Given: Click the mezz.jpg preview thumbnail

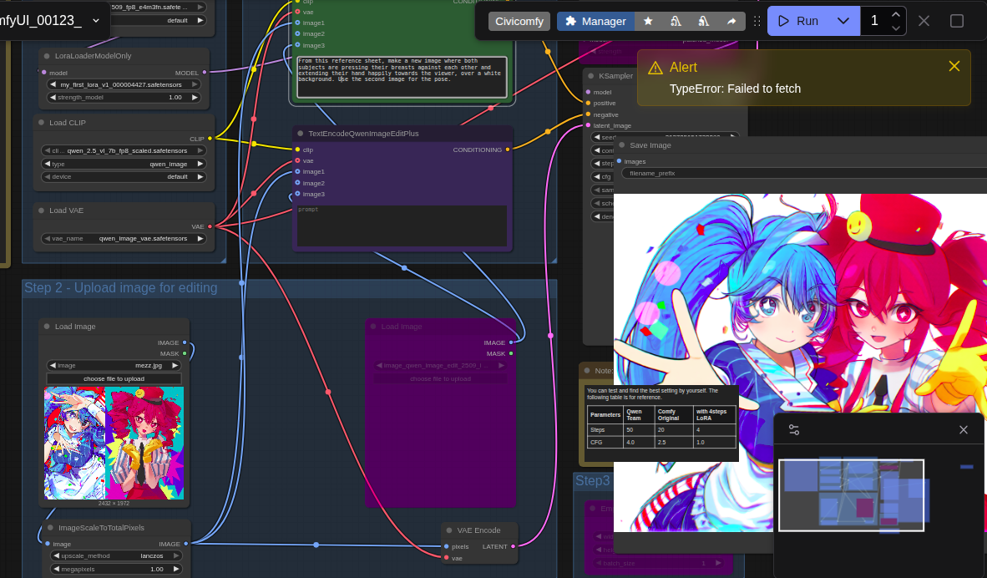Looking at the screenshot, I should point(114,443).
